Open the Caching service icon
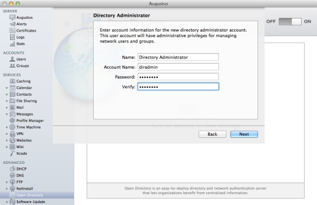 [x=12, y=81]
